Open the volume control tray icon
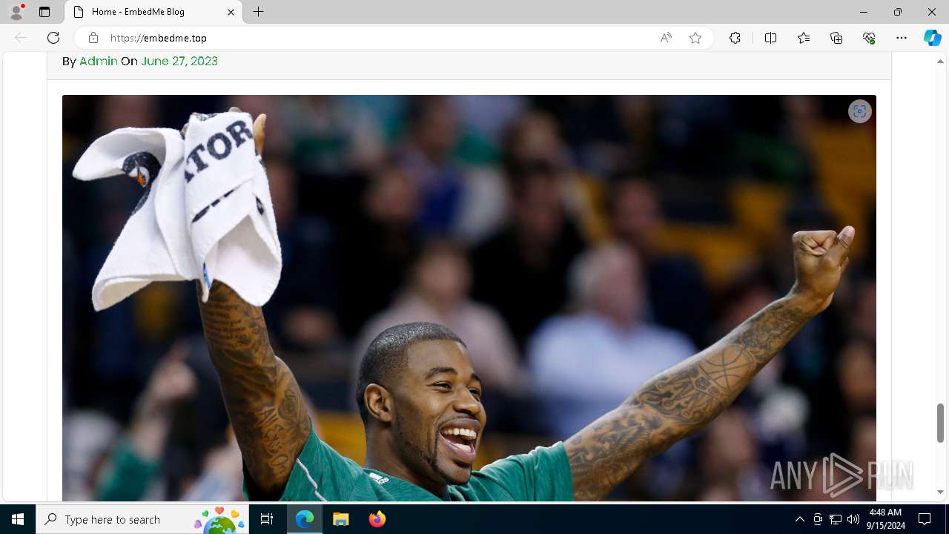 pyautogui.click(x=853, y=519)
